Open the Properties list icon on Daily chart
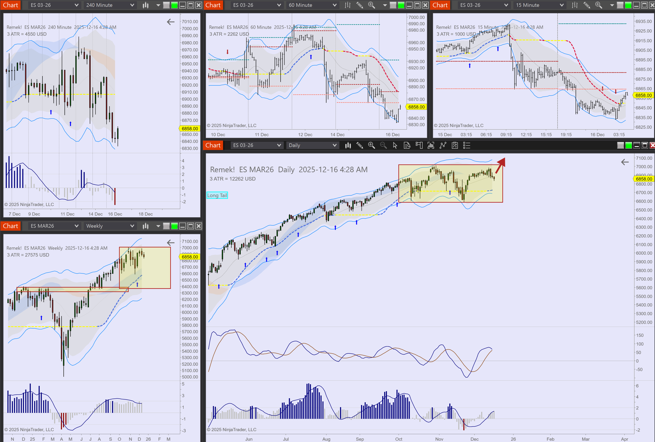The width and height of the screenshot is (655, 442). coord(467,145)
